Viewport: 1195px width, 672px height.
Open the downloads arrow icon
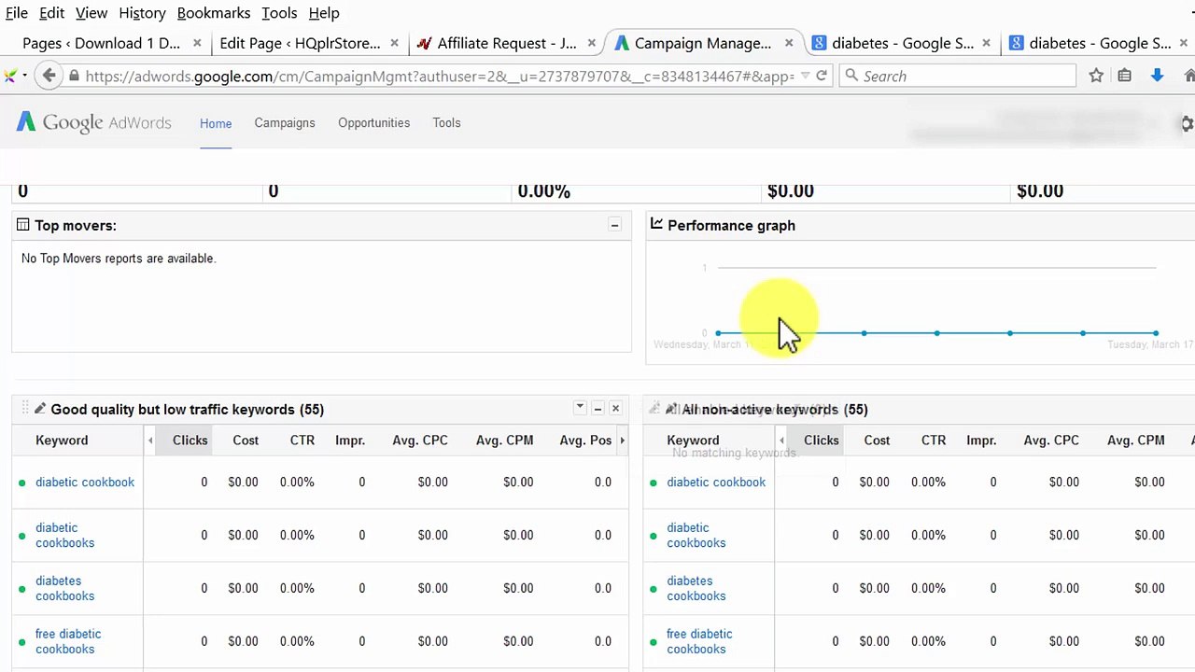[x=1157, y=76]
